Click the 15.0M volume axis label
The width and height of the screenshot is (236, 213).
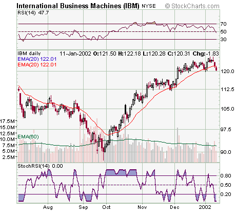point(8,127)
